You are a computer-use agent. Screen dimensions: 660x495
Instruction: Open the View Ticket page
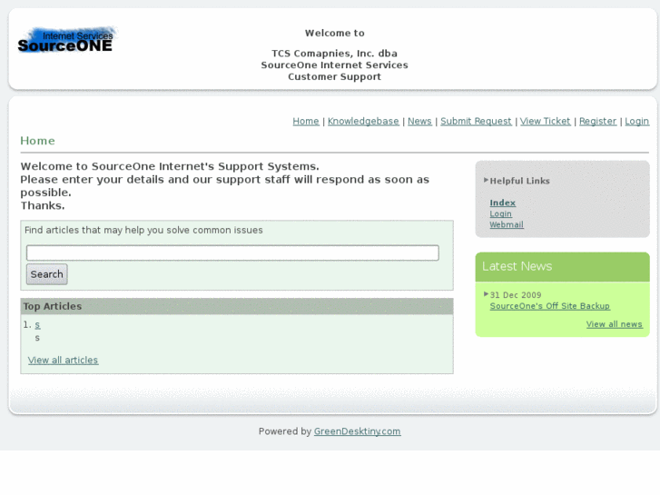click(545, 122)
